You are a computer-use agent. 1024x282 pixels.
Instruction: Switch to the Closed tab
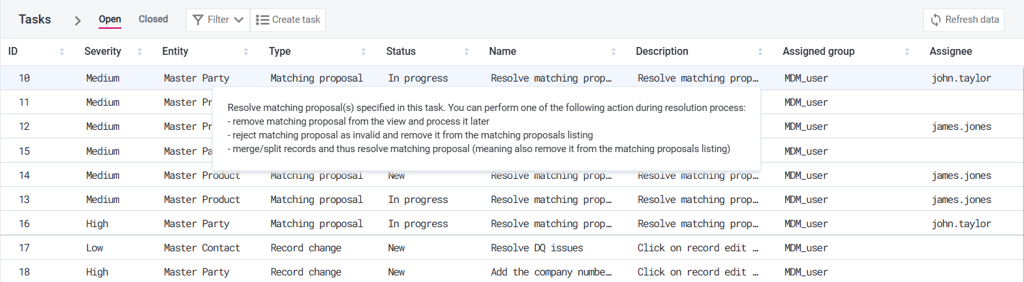pyautogui.click(x=153, y=19)
